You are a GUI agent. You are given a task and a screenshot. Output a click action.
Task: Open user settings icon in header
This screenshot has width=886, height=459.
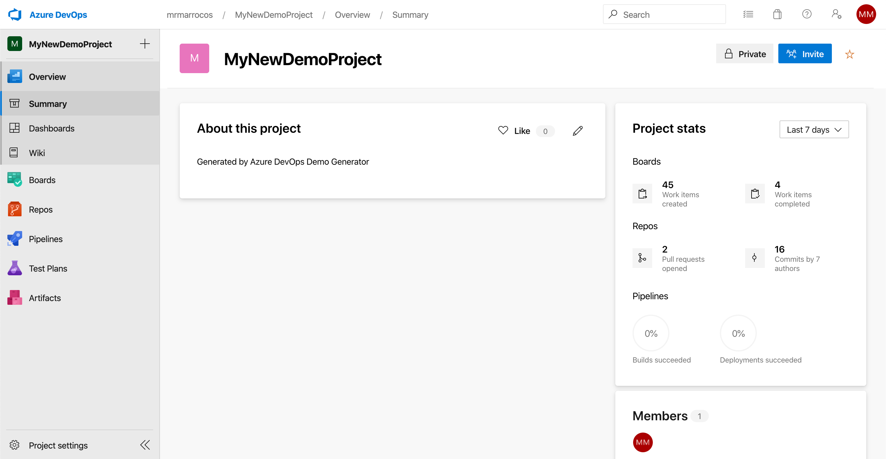(x=836, y=14)
